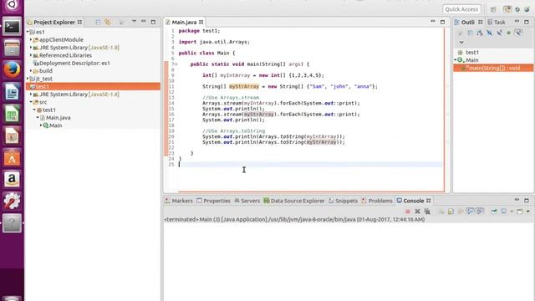Click Open Perspective icon near Quick Access
Viewport: 535px width, 301px height.
click(x=493, y=9)
